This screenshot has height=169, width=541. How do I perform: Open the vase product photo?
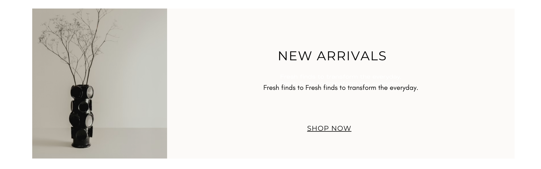point(99,83)
